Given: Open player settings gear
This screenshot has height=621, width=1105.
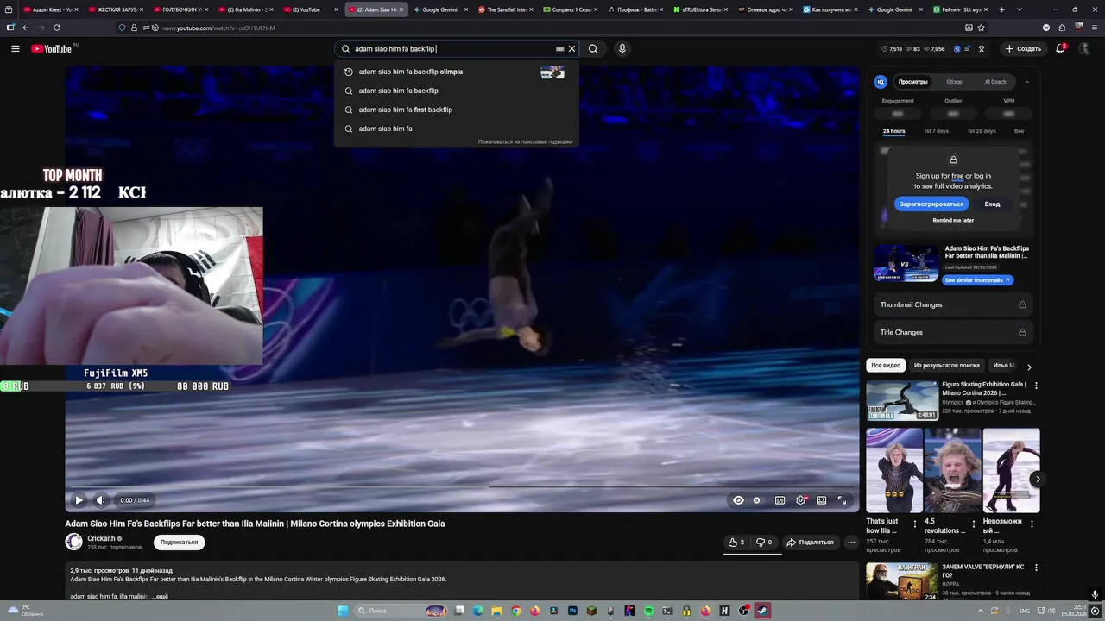Looking at the screenshot, I should pos(801,500).
